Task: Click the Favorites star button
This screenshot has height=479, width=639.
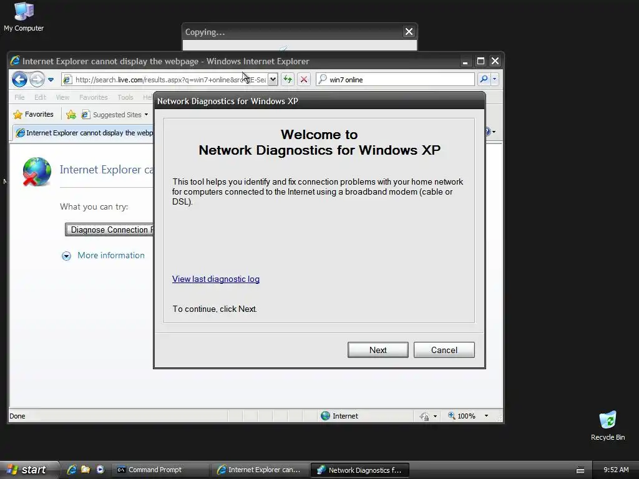Action: pos(34,115)
